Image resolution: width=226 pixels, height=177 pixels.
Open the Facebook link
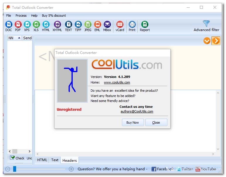(x=163, y=169)
